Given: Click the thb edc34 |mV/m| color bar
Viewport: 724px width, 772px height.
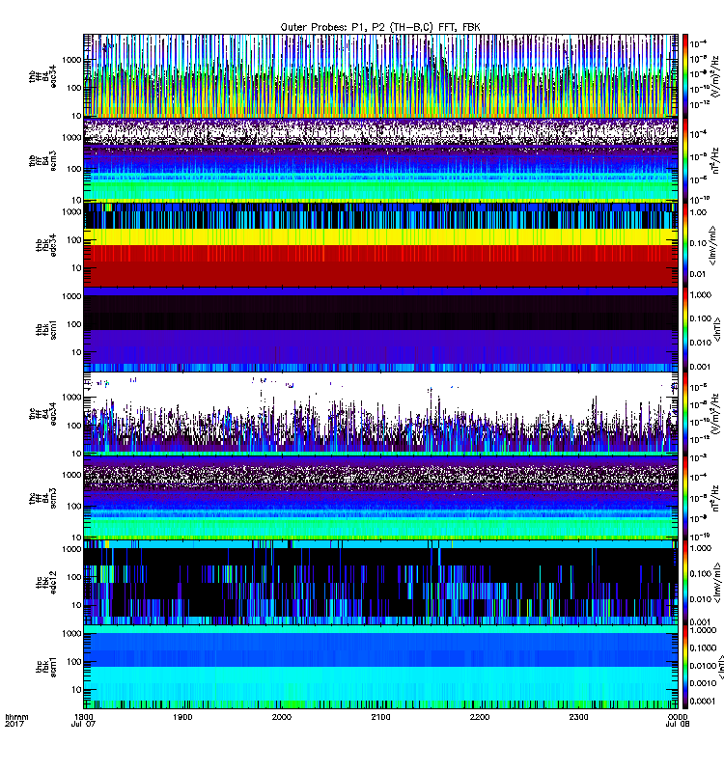Looking at the screenshot, I should coord(684,244).
